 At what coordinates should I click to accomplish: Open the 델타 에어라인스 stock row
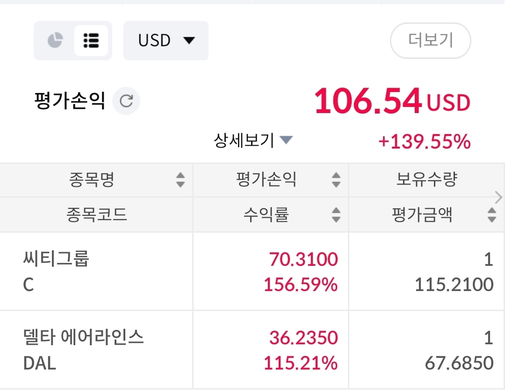click(x=84, y=337)
